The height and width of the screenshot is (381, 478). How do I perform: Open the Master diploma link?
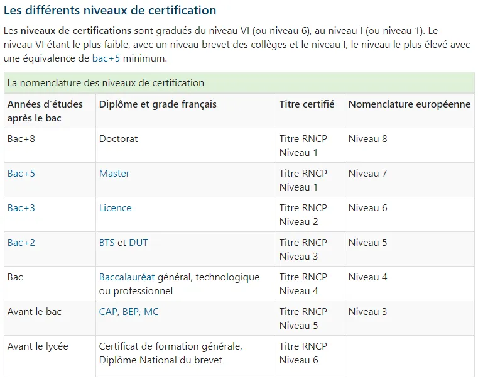(x=114, y=174)
